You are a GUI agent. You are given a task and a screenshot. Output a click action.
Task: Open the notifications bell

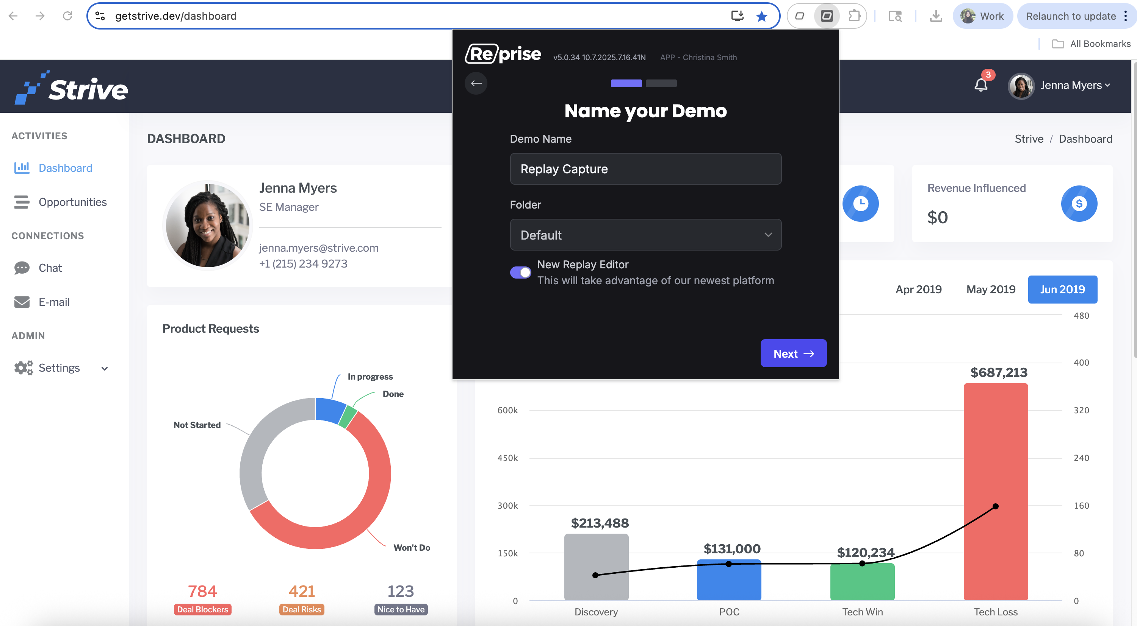[x=981, y=85]
